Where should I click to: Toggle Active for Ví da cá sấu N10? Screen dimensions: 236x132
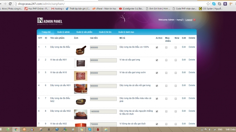coord(157,73)
